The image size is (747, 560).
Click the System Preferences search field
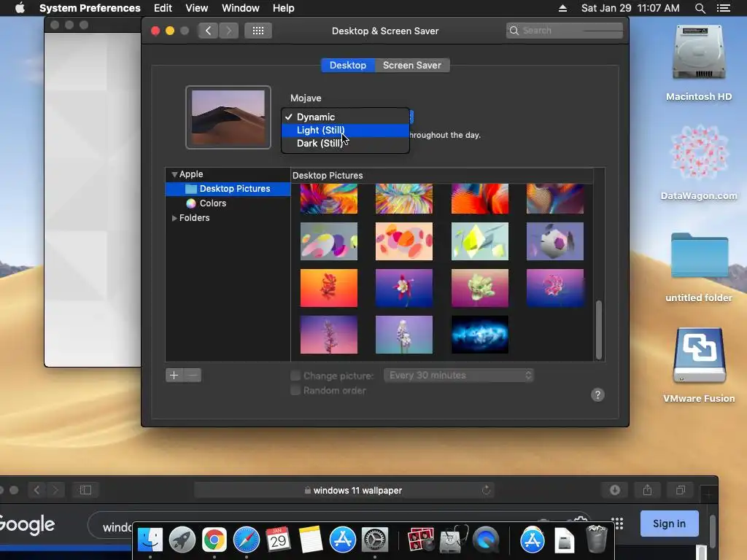click(x=565, y=31)
